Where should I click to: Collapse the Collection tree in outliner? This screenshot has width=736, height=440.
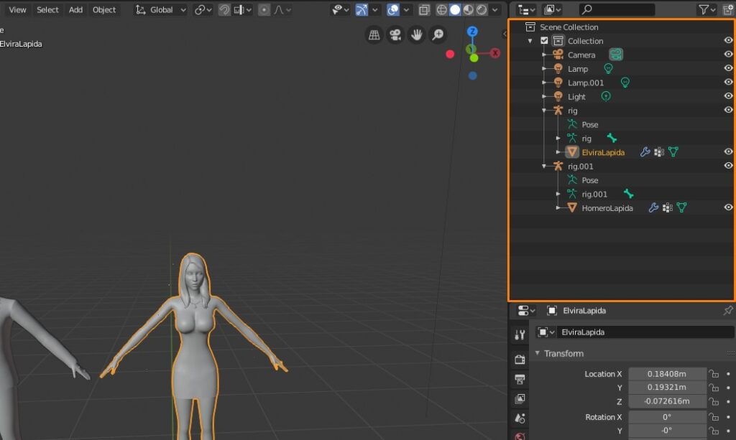tap(530, 41)
